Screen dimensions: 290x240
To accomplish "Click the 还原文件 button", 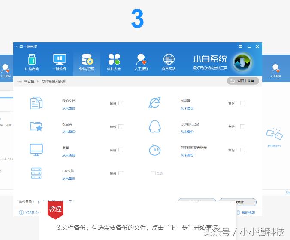I will coord(238,202).
